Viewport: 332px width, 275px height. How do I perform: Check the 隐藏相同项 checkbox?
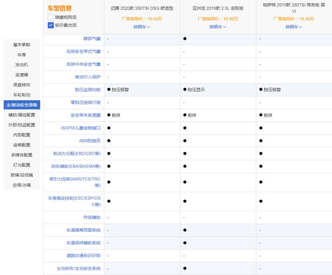coord(50,17)
